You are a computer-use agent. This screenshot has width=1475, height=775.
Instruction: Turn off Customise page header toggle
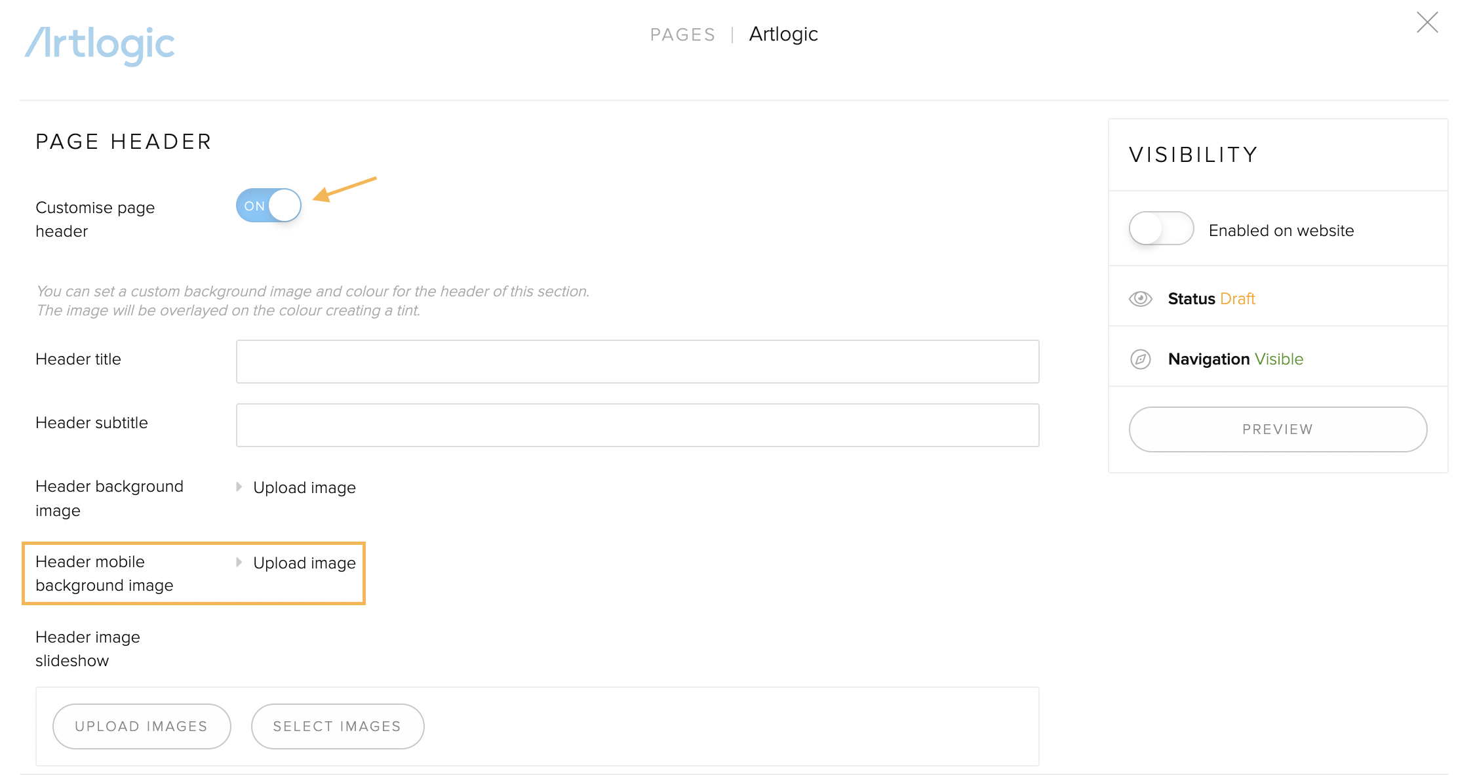[269, 206]
